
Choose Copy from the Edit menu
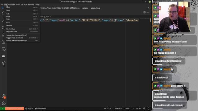(22, 16)
